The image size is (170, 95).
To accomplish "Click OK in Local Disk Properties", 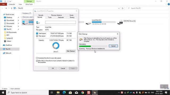I will 53,68.
